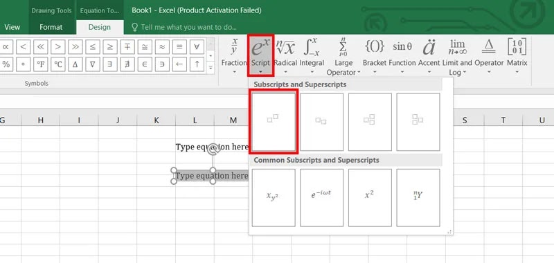This screenshot has height=263, width=554.
Task: Open the Bracket structures dropdown
Action: (375, 56)
